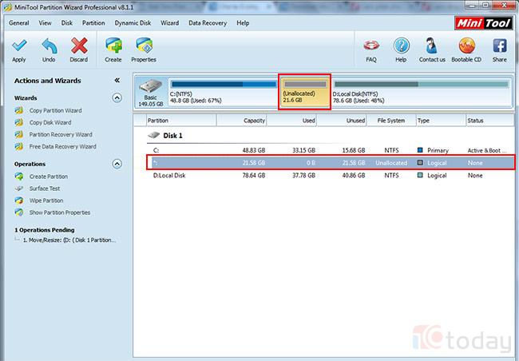Launch Copy Disk Wizard
The width and height of the screenshot is (519, 361).
tap(50, 122)
